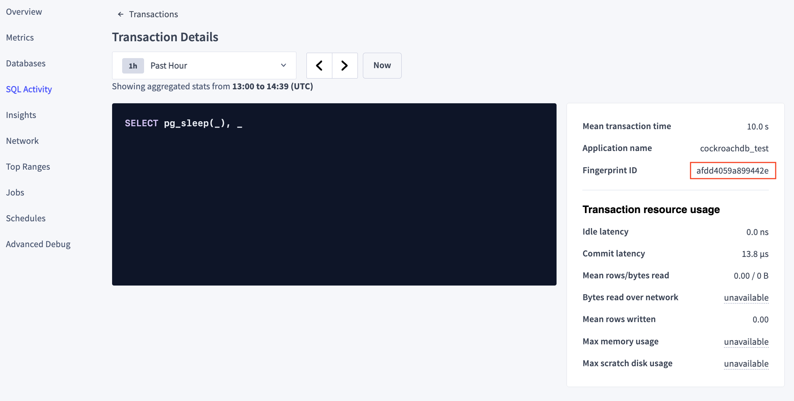Open the Top Ranges page
794x401 pixels.
coord(28,166)
